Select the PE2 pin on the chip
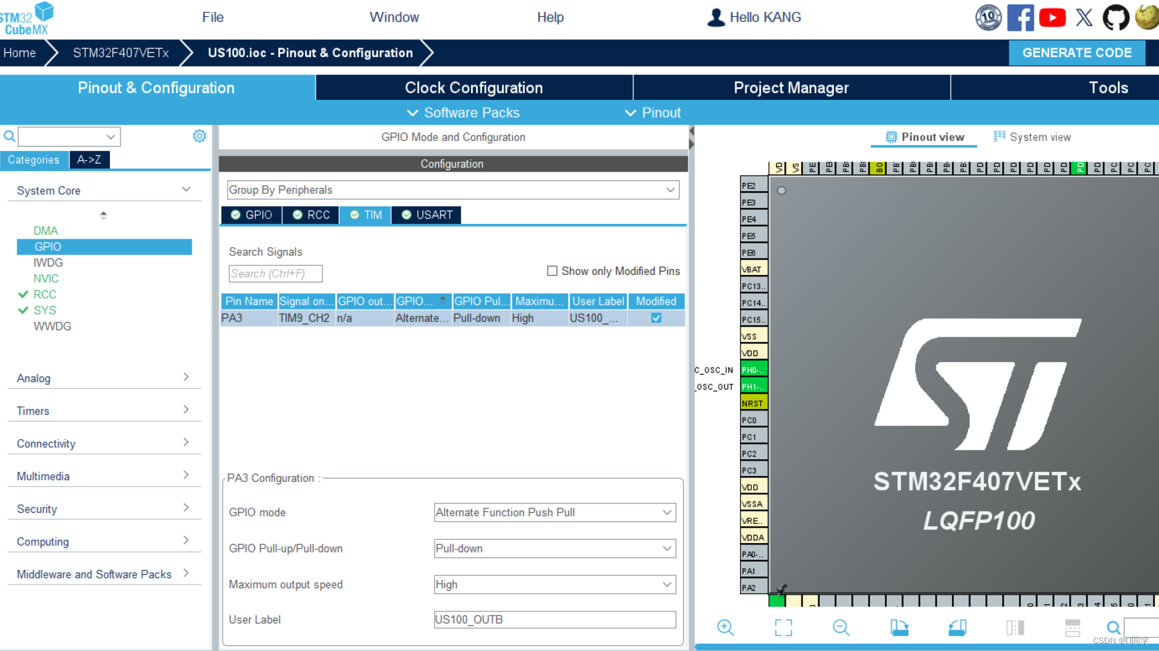This screenshot has height=651, width=1159. click(x=753, y=185)
